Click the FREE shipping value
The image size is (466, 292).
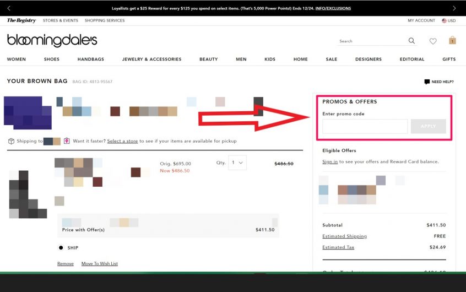440,236
